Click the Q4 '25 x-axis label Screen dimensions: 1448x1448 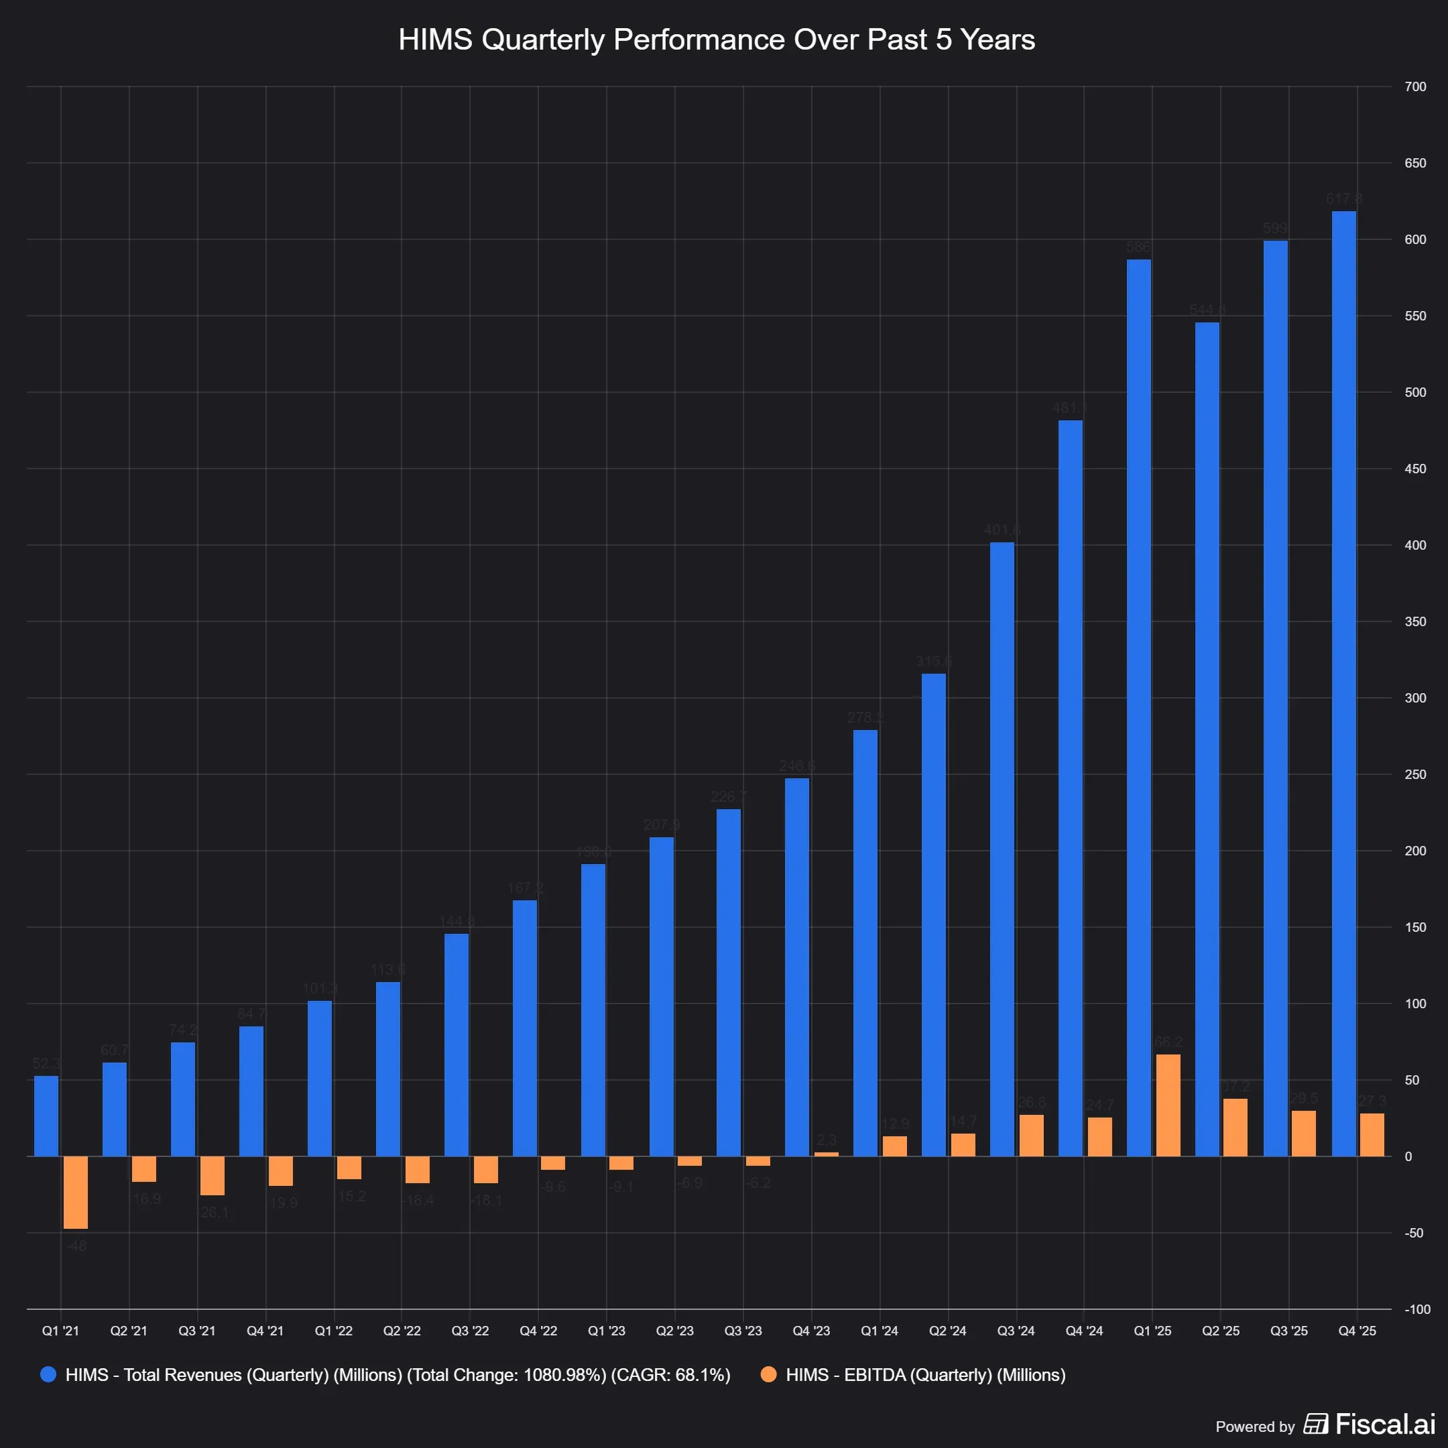point(1357,1330)
